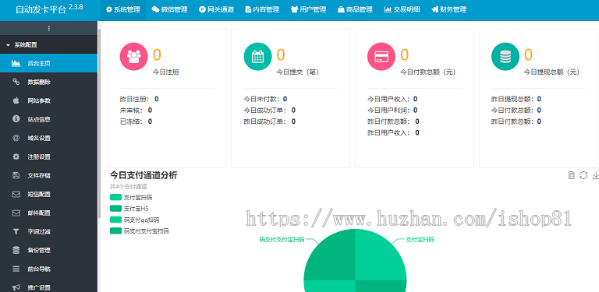The height and width of the screenshot is (292, 599).
Task: Click the teal calendar icon for 今日提交
Action: tap(258, 56)
